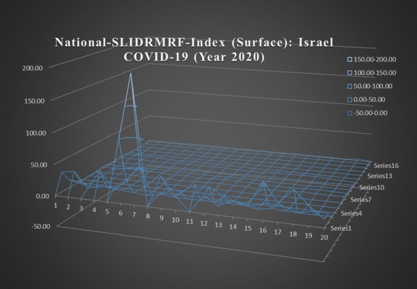
Task: Click the vertical axis value 0.00
Action: 43,196
